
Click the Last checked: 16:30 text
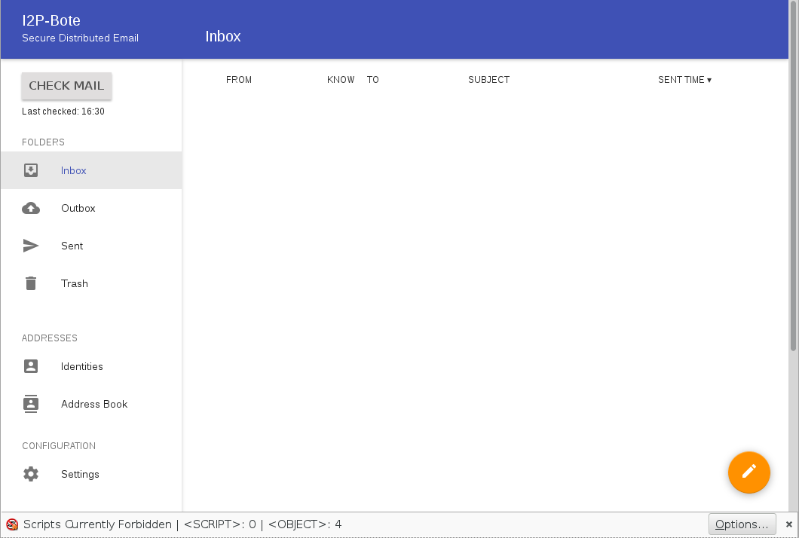point(63,111)
